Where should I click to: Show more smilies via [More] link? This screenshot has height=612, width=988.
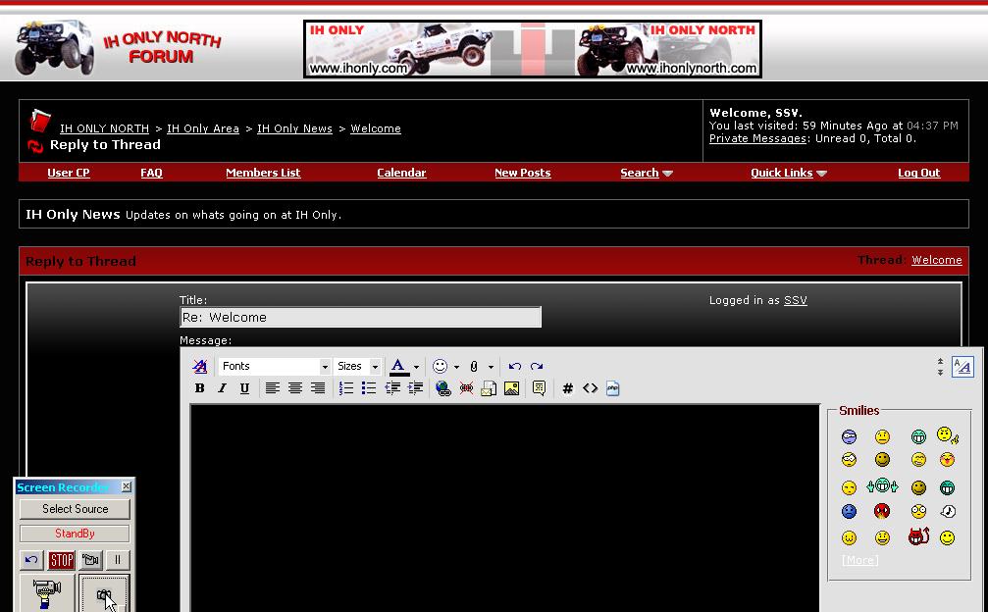(x=860, y=560)
